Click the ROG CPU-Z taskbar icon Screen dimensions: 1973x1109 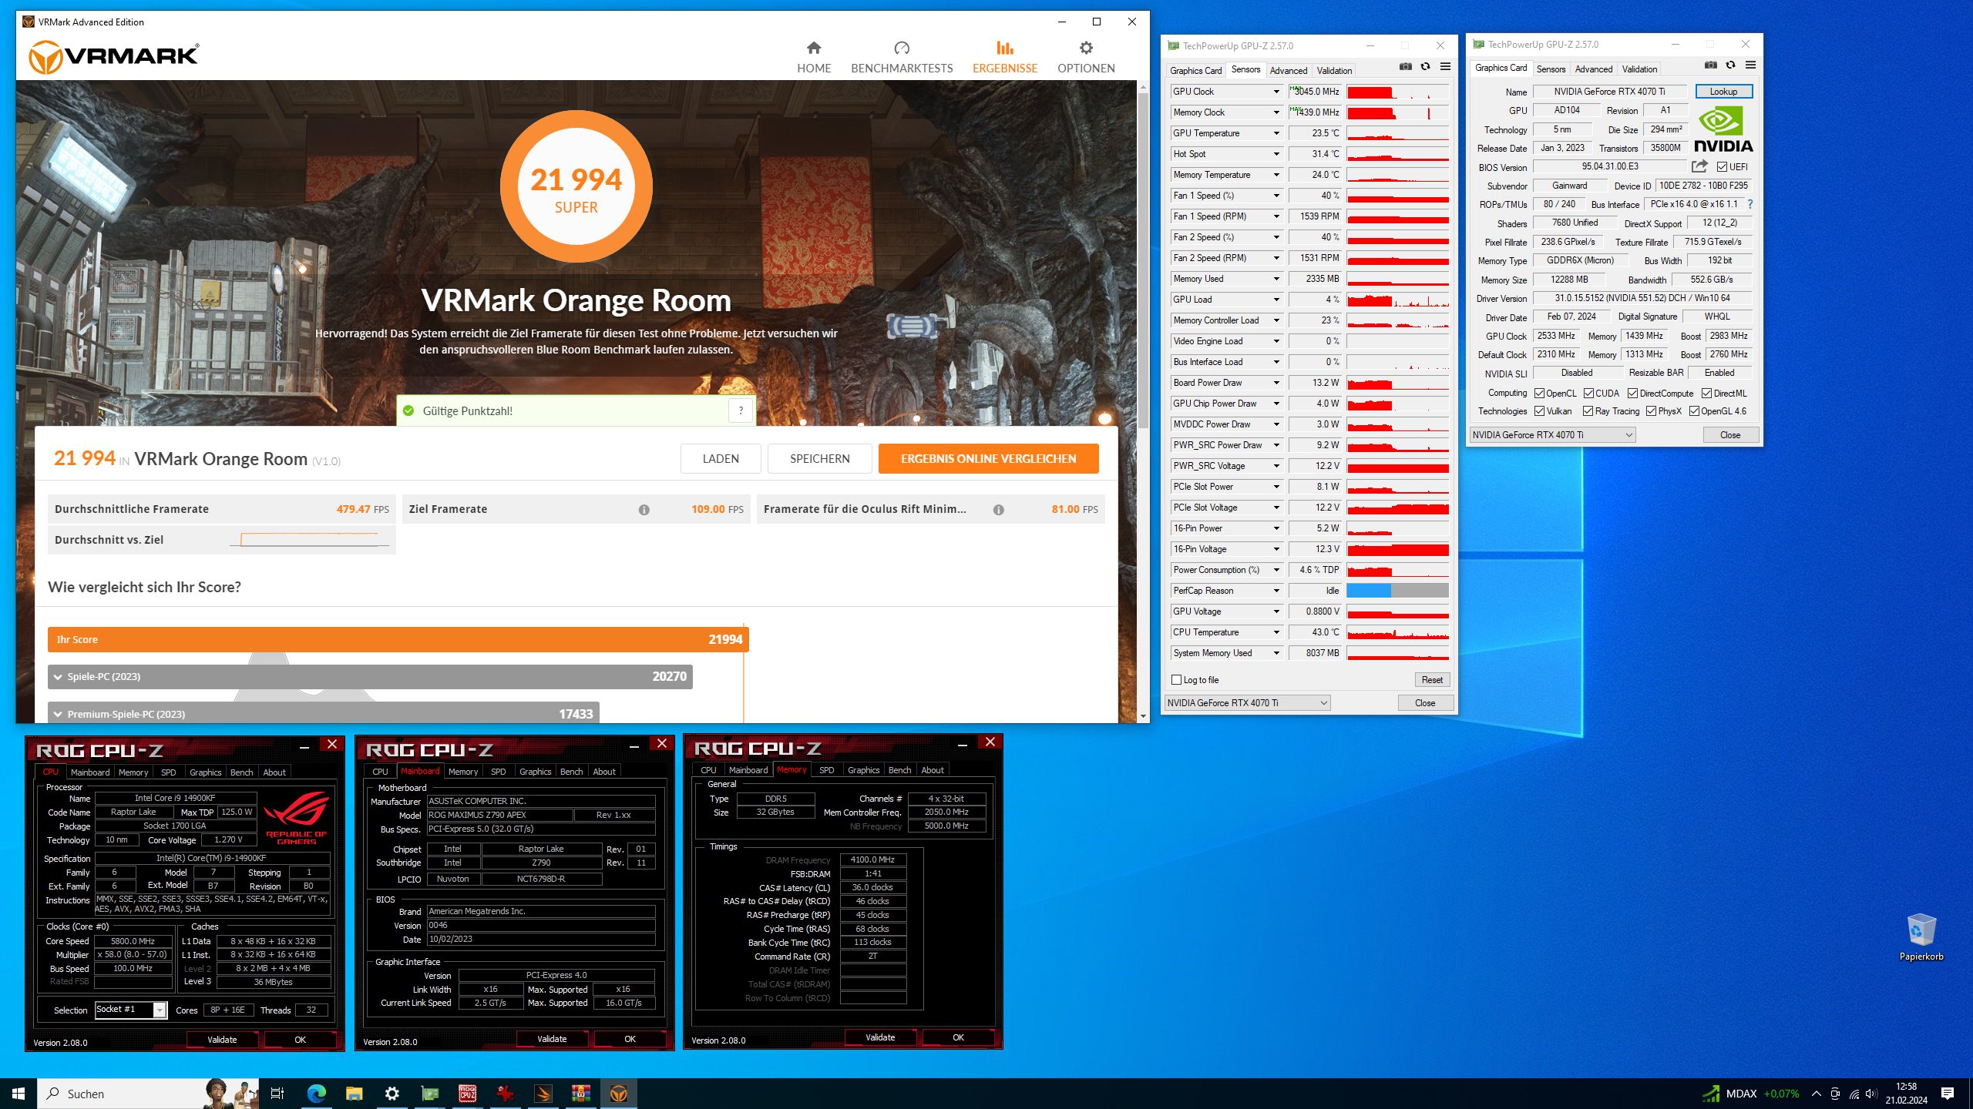click(468, 1094)
